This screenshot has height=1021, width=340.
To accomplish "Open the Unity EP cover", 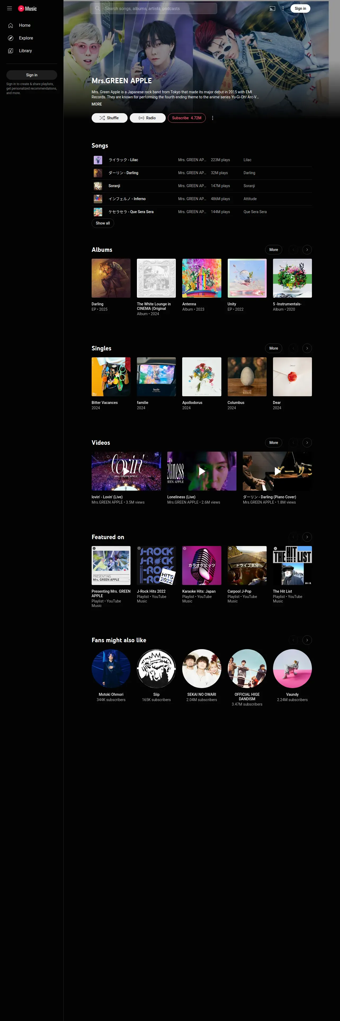I will pos(247,278).
